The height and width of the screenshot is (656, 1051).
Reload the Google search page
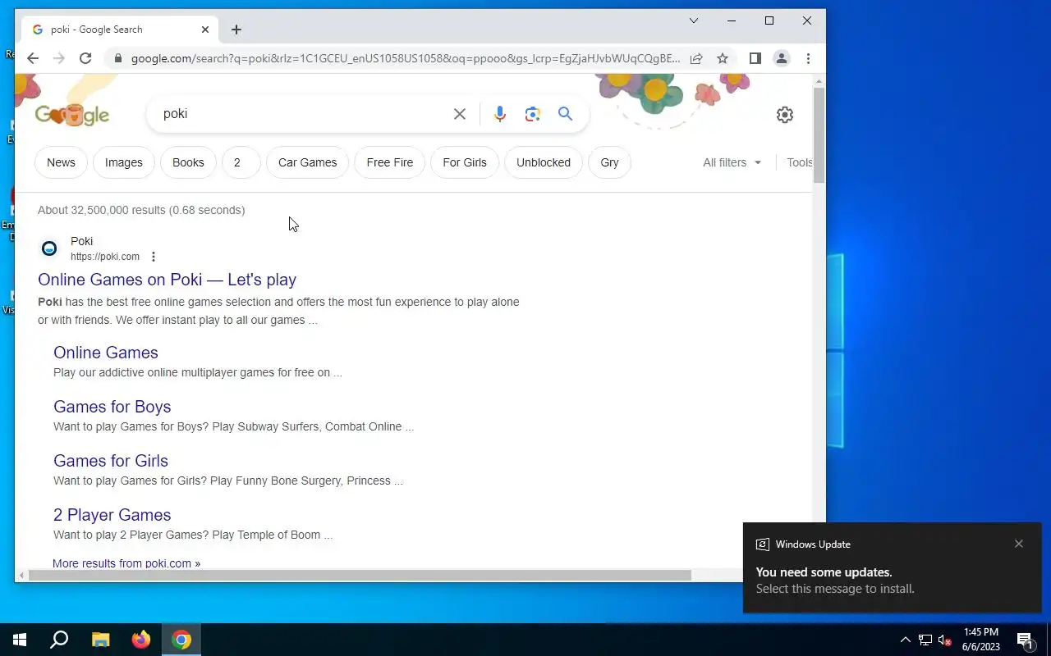(85, 58)
